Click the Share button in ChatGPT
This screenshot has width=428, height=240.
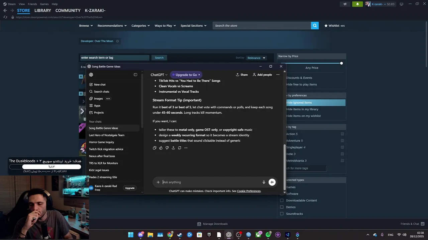[242, 75]
